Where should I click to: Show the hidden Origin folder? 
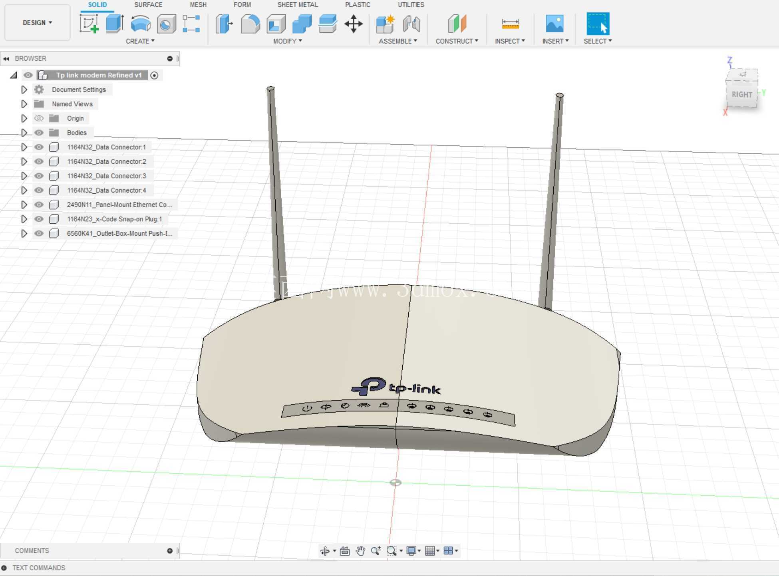tap(39, 118)
